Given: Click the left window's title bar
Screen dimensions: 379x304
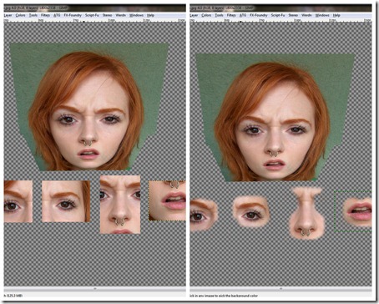Looking at the screenshot, I should coord(94,8).
